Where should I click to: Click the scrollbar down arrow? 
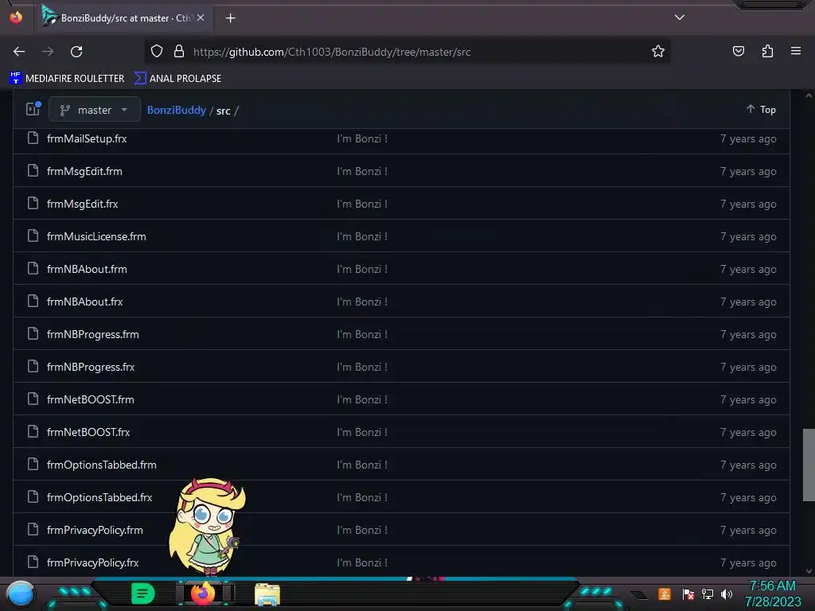tap(809, 571)
